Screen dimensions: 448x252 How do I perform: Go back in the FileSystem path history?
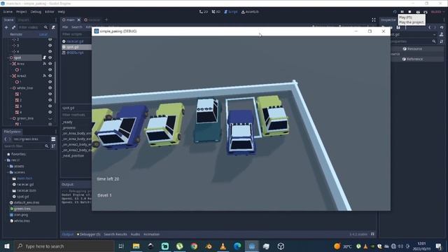click(x=6, y=139)
